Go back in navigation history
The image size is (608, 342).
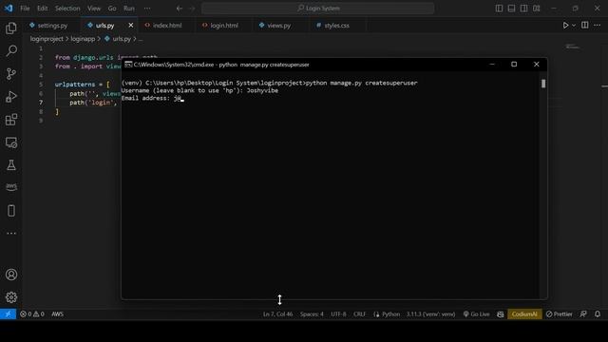180,9
